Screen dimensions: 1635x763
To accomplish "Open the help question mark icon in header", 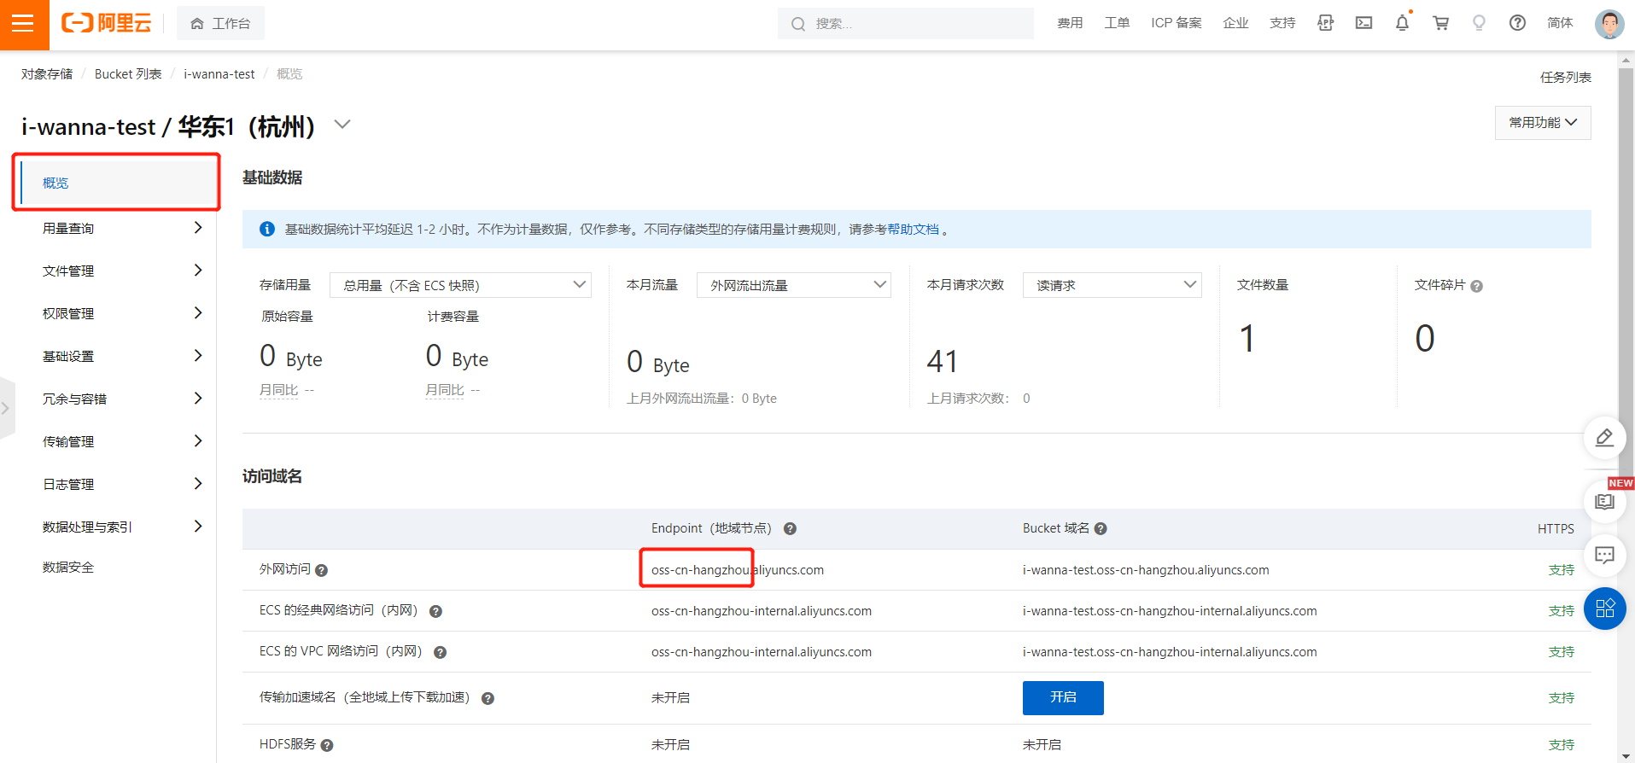I will [x=1517, y=23].
